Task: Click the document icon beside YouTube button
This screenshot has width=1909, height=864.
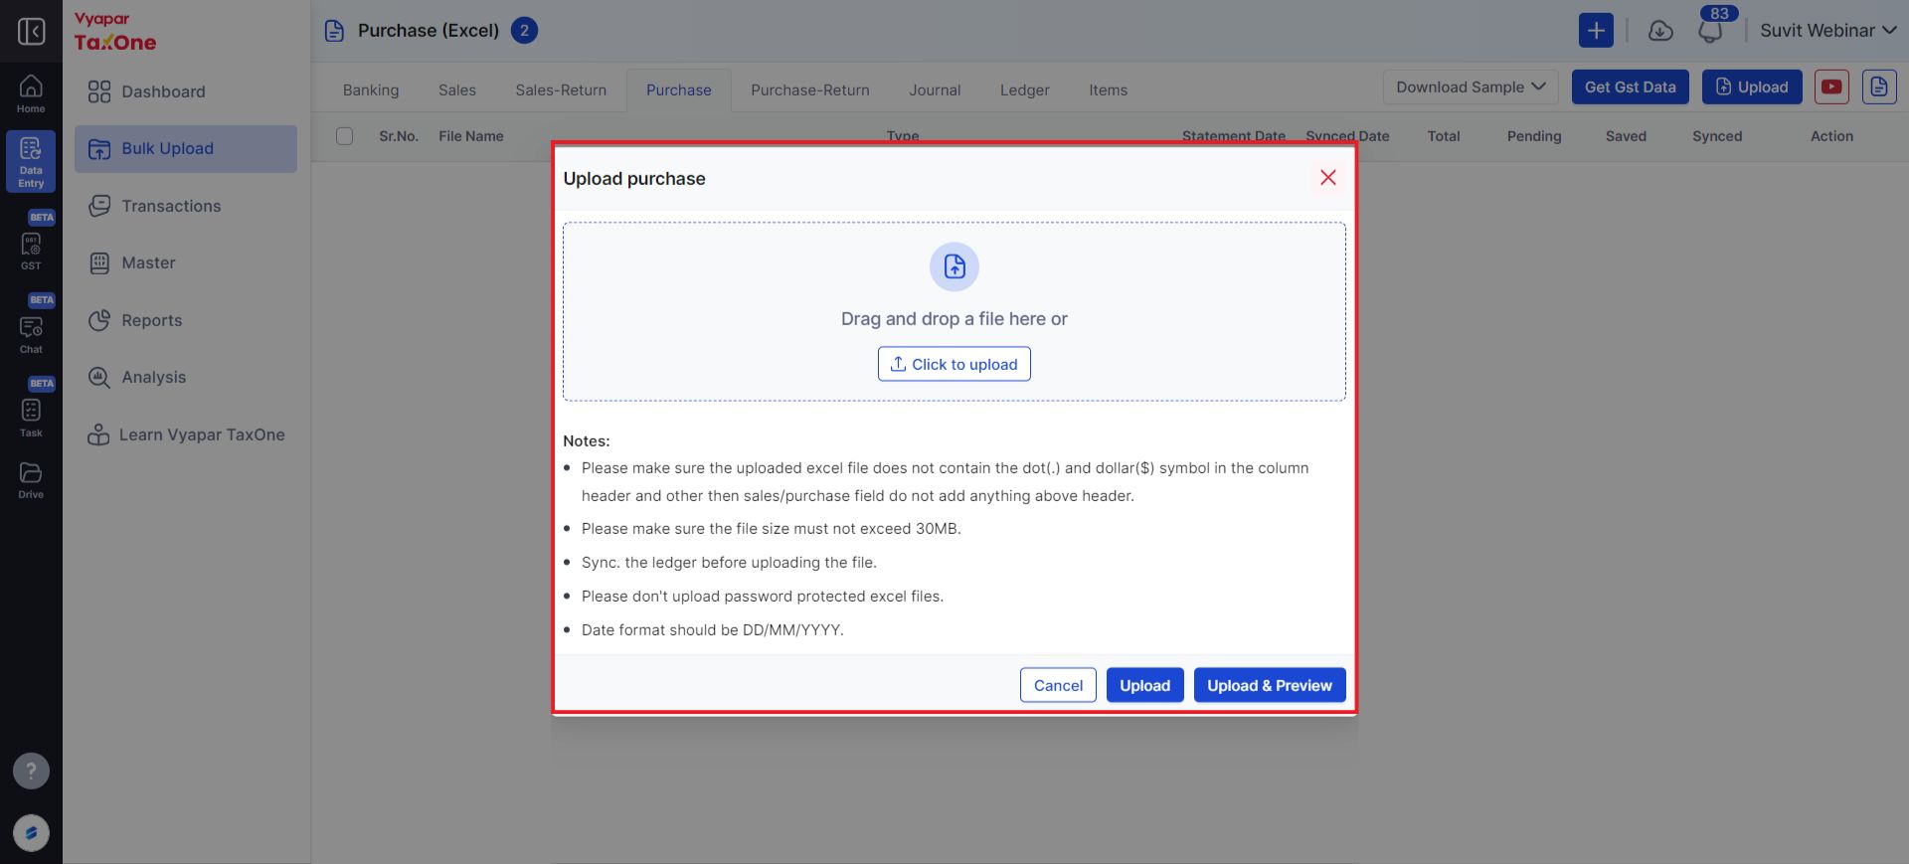Action: 1879,86
